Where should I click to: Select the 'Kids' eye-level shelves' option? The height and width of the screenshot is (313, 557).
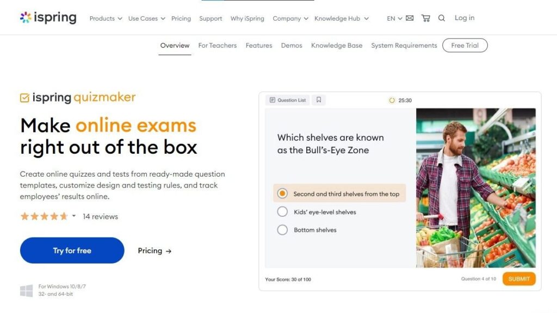[x=317, y=212]
